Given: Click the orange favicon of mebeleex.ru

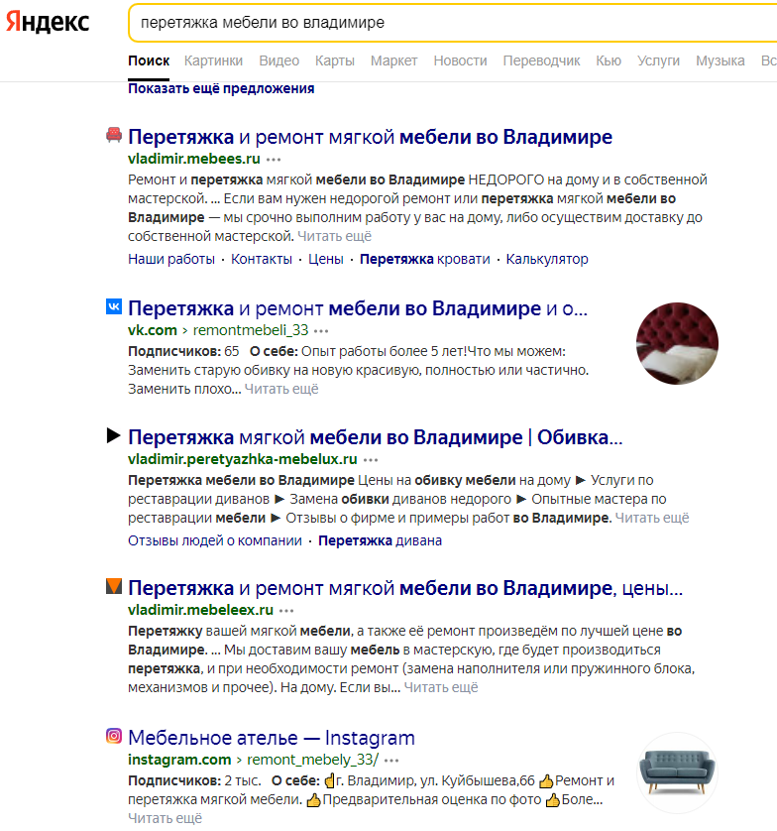Looking at the screenshot, I should click(114, 586).
